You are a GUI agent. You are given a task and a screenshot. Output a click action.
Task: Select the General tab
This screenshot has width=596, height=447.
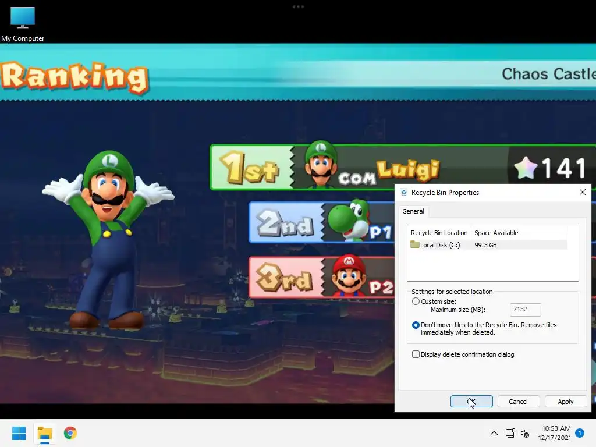click(x=413, y=211)
